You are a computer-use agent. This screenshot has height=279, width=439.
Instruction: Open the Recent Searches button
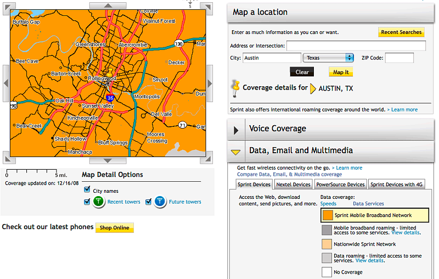[401, 32]
